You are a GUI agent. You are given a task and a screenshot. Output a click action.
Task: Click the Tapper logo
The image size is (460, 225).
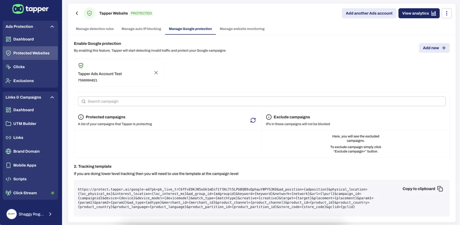coord(30,9)
